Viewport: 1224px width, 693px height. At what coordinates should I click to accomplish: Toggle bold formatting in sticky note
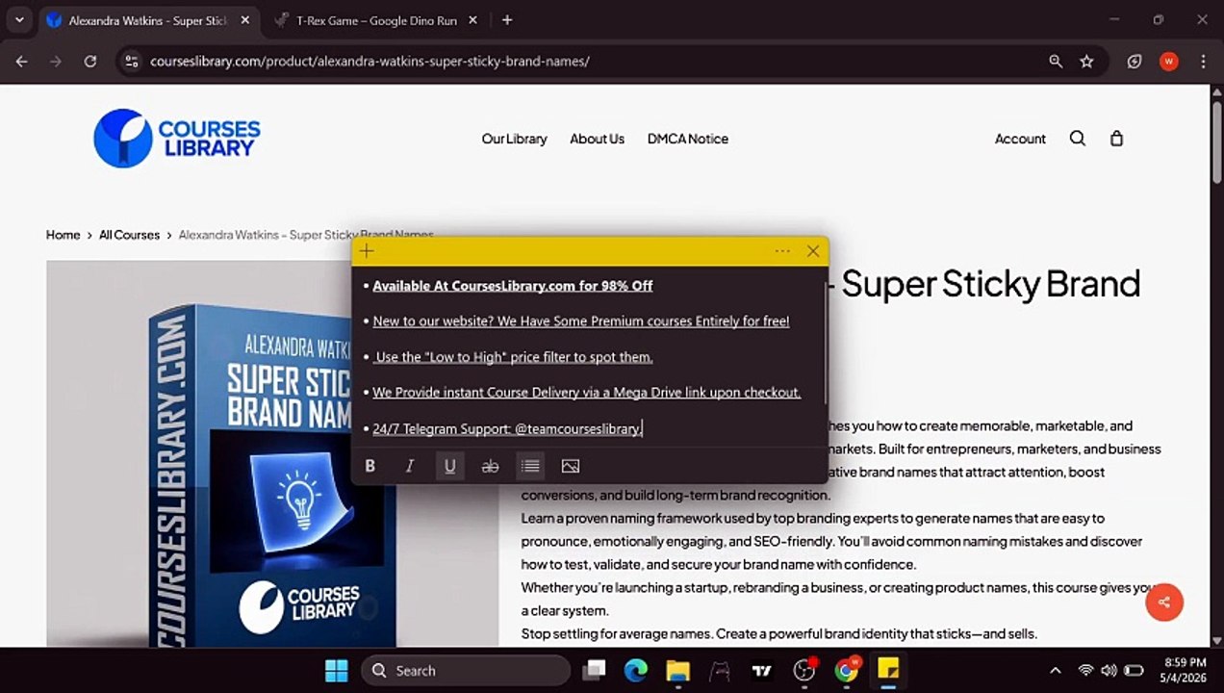pyautogui.click(x=370, y=466)
